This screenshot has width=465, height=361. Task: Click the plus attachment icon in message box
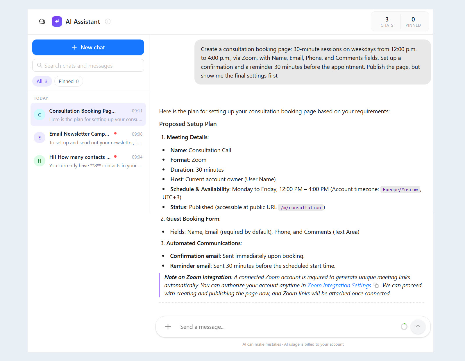pyautogui.click(x=168, y=327)
